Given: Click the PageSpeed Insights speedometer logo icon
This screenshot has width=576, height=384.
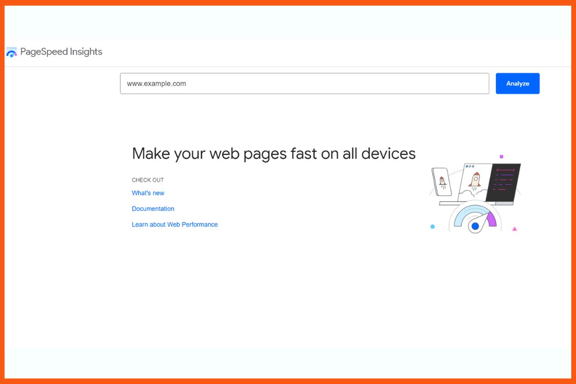Looking at the screenshot, I should coord(11,51).
